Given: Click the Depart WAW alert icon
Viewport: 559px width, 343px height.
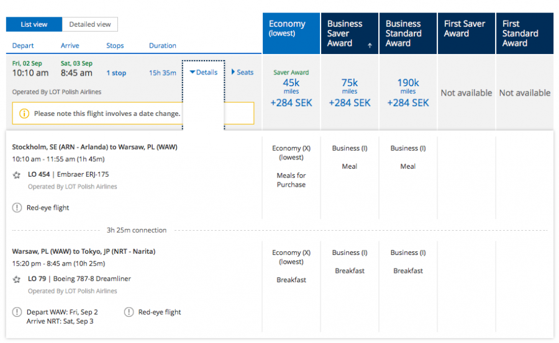Looking at the screenshot, I should click(17, 312).
